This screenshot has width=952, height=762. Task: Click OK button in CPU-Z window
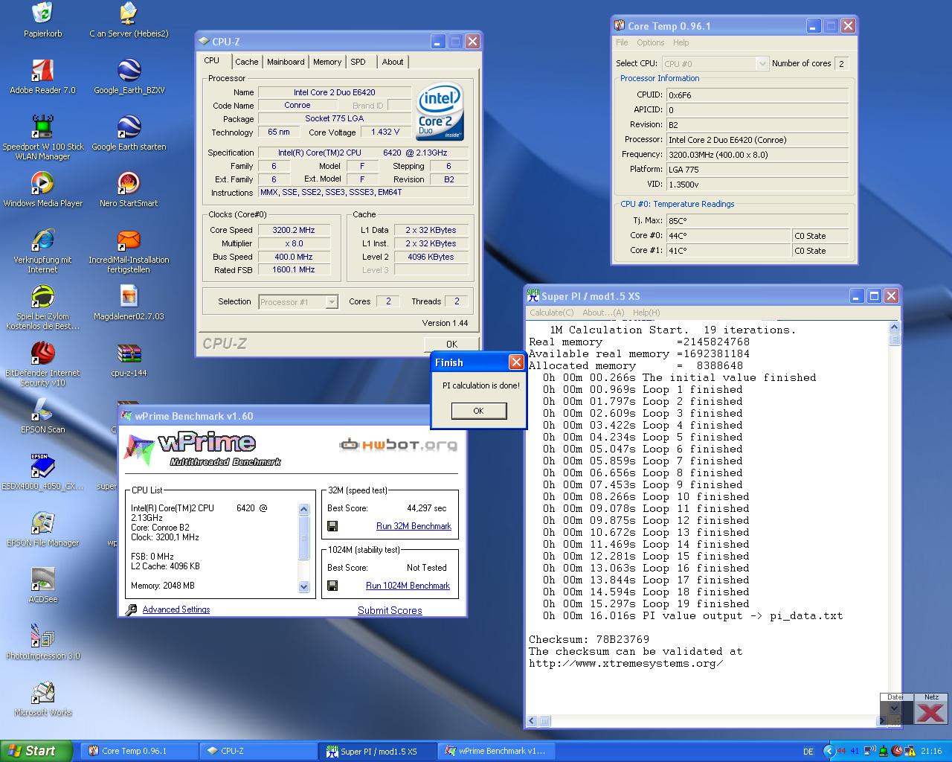451,344
